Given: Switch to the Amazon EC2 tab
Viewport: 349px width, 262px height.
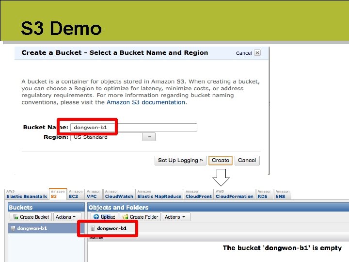Looking at the screenshot, I should pyautogui.click(x=76, y=194).
